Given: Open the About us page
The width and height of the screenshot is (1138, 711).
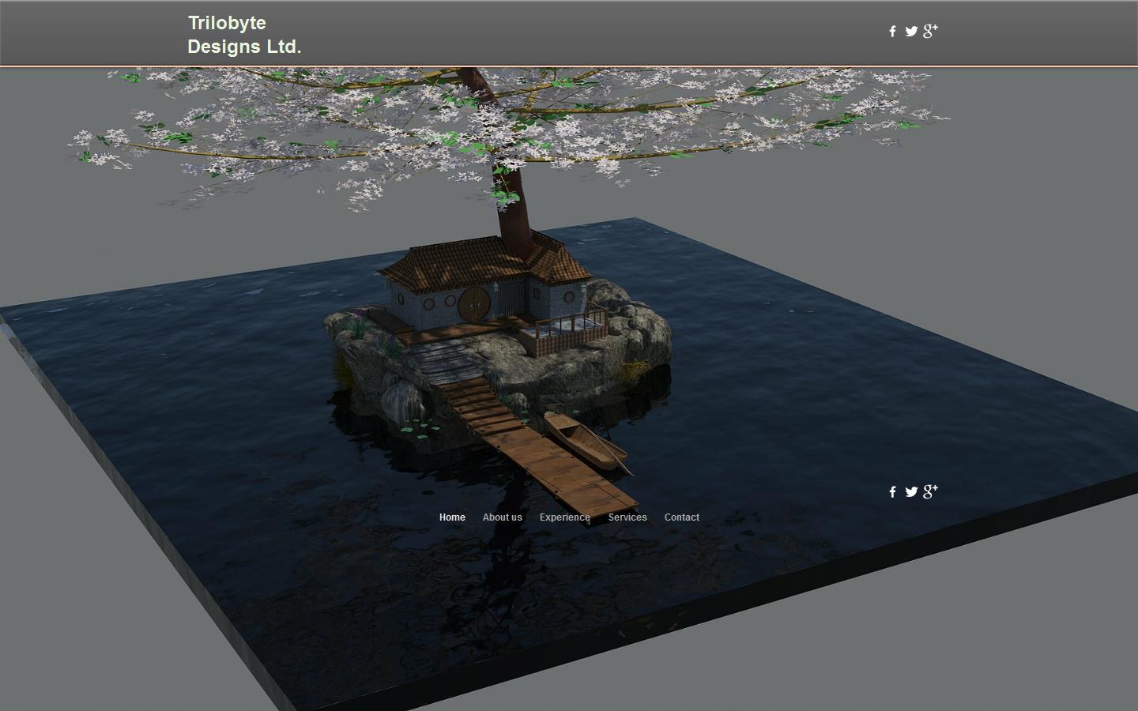Looking at the screenshot, I should pos(502,517).
